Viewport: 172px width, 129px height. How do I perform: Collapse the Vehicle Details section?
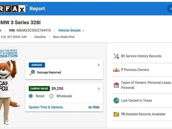pos(71,30)
